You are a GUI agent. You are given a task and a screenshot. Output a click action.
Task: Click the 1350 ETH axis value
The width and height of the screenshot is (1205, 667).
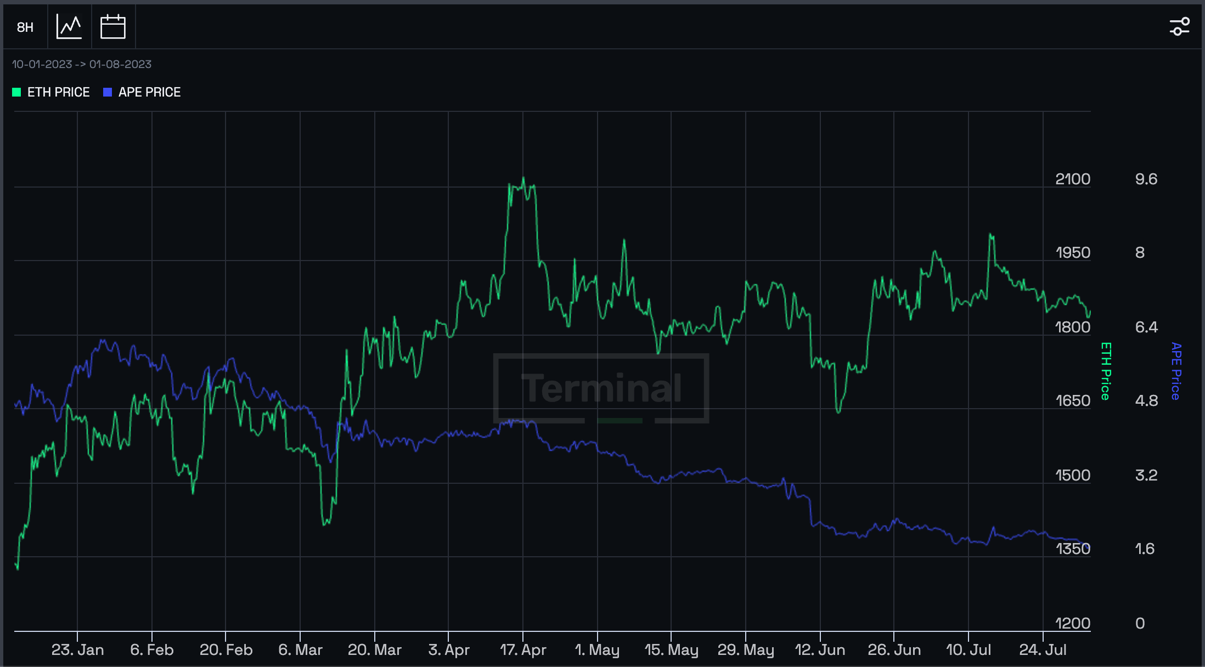pos(1073,549)
